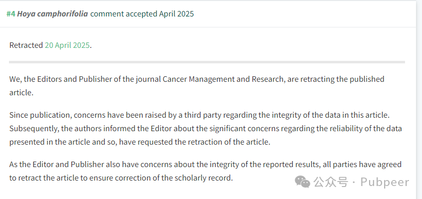Screen dimensions: 422x199
Task: Follow the 20 April 2025 retraction link
Action: click(x=67, y=45)
